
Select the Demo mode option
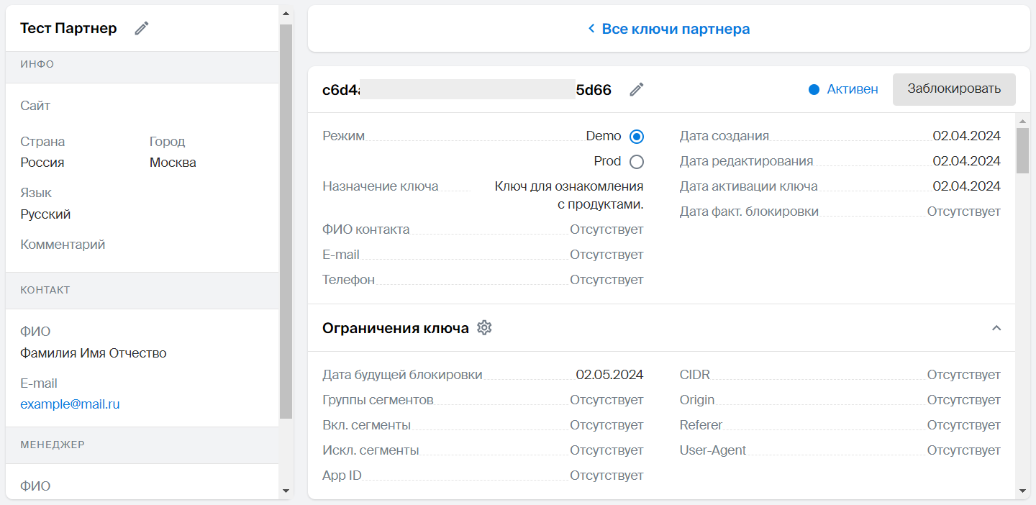point(636,136)
